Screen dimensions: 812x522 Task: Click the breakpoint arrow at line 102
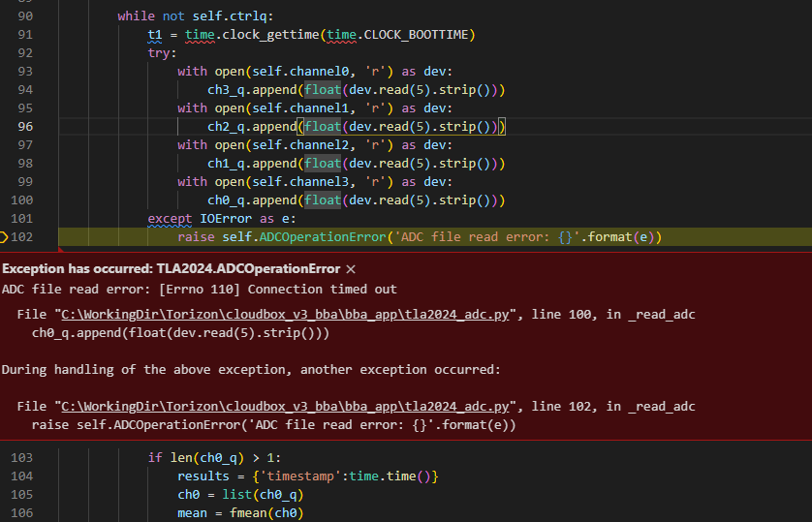3,237
